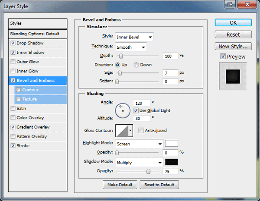Screen dimensions: 260x201
Task: Turn on the Color Overlay checkbox
Action: point(13,118)
